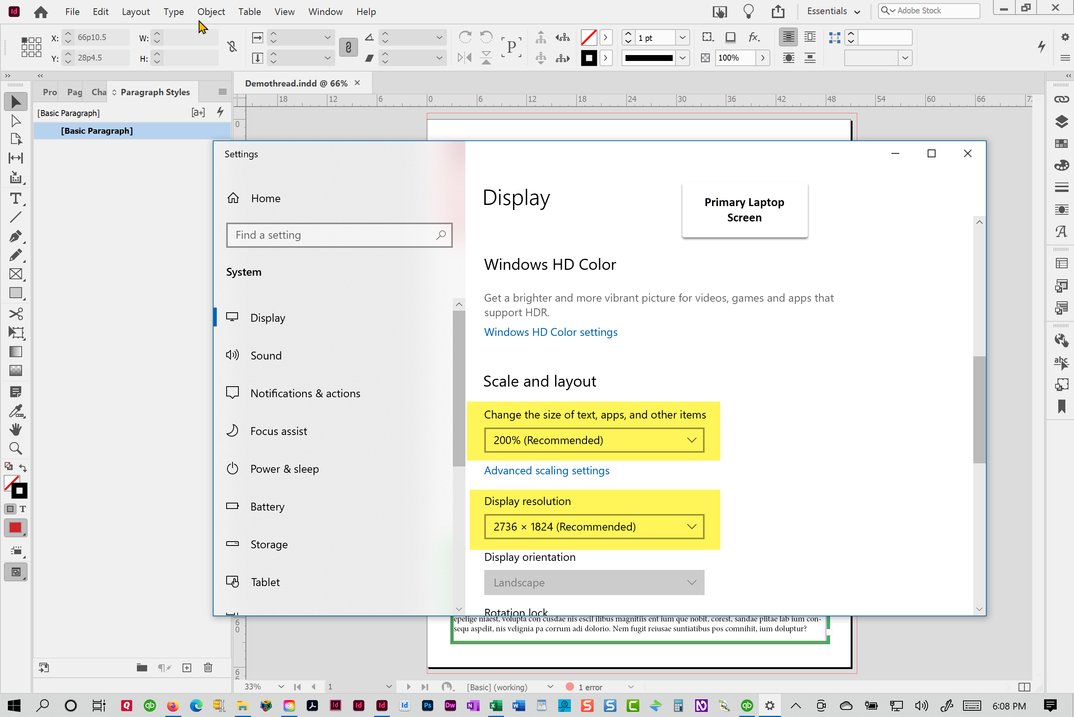Toggle formatting affects text

(x=23, y=509)
